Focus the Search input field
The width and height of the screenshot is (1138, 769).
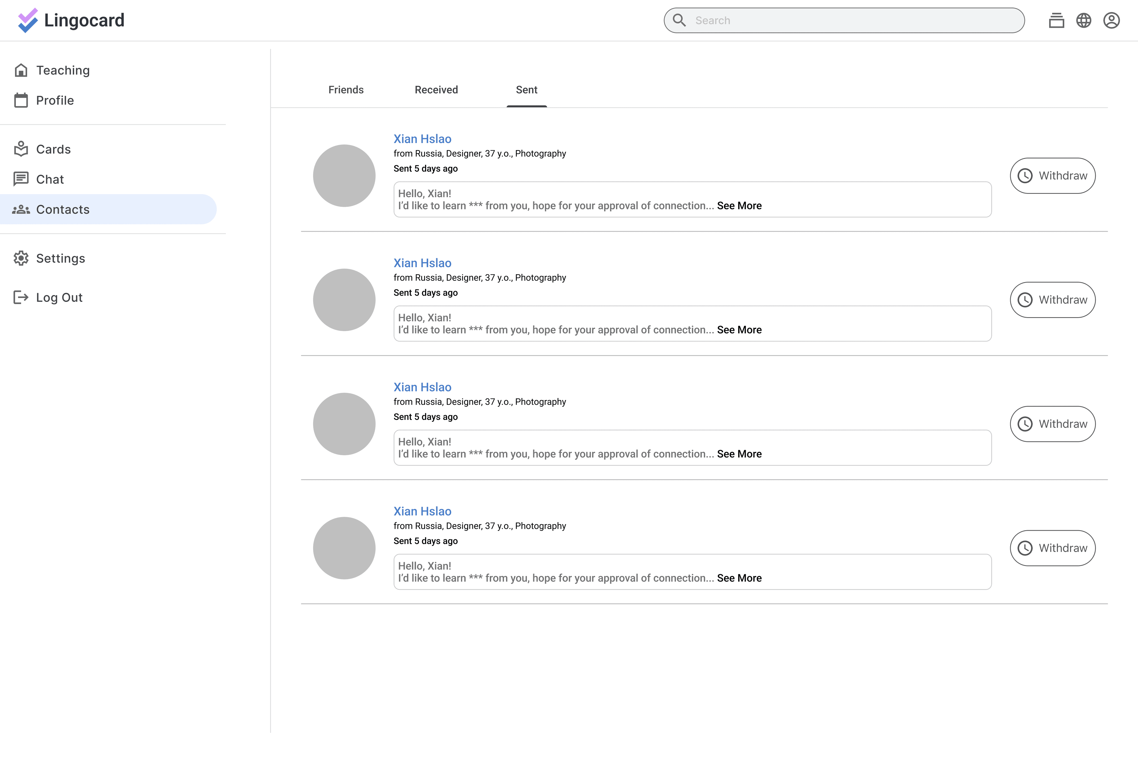844,21
